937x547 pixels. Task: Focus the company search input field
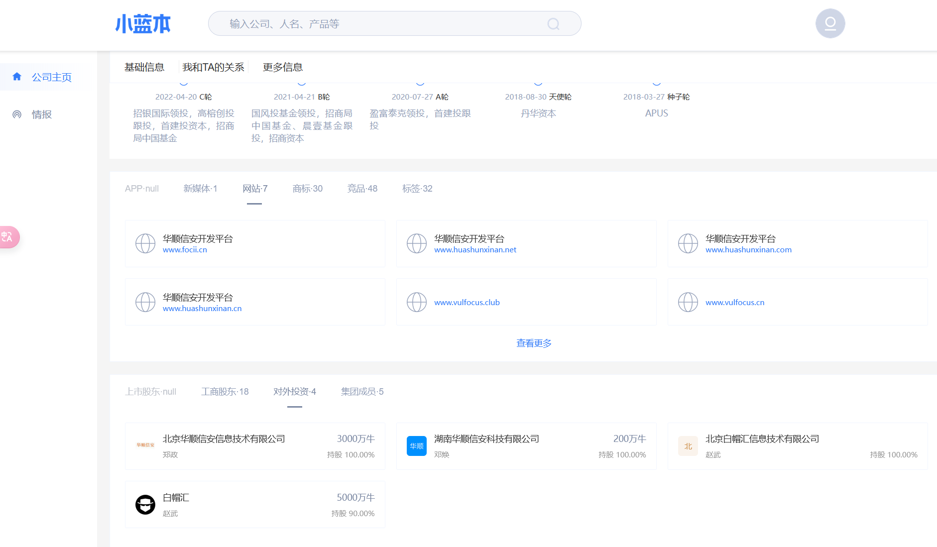pos(394,23)
